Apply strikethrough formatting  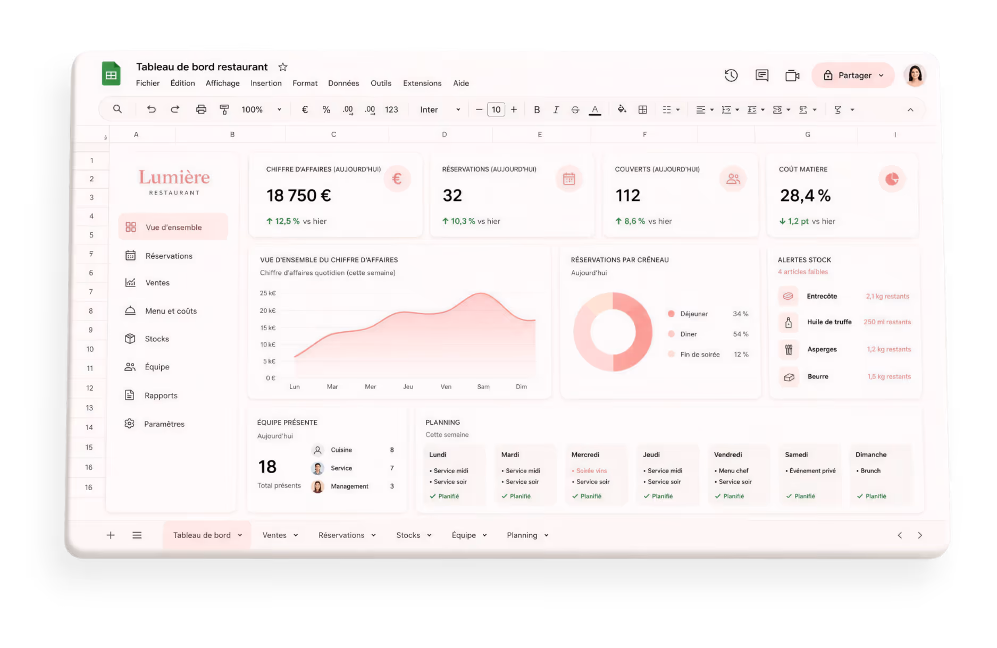tap(575, 110)
